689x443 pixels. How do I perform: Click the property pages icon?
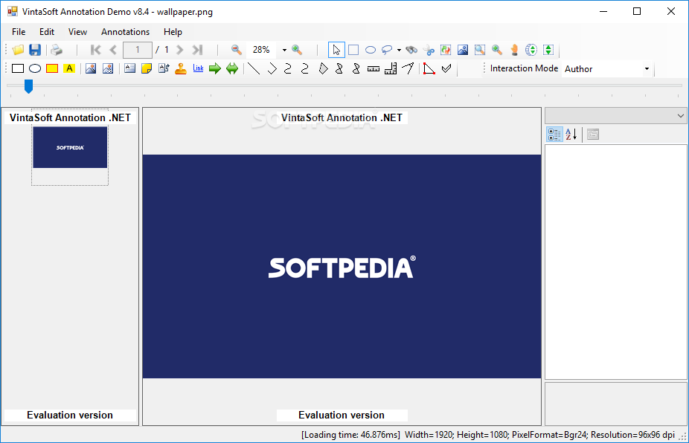point(593,135)
